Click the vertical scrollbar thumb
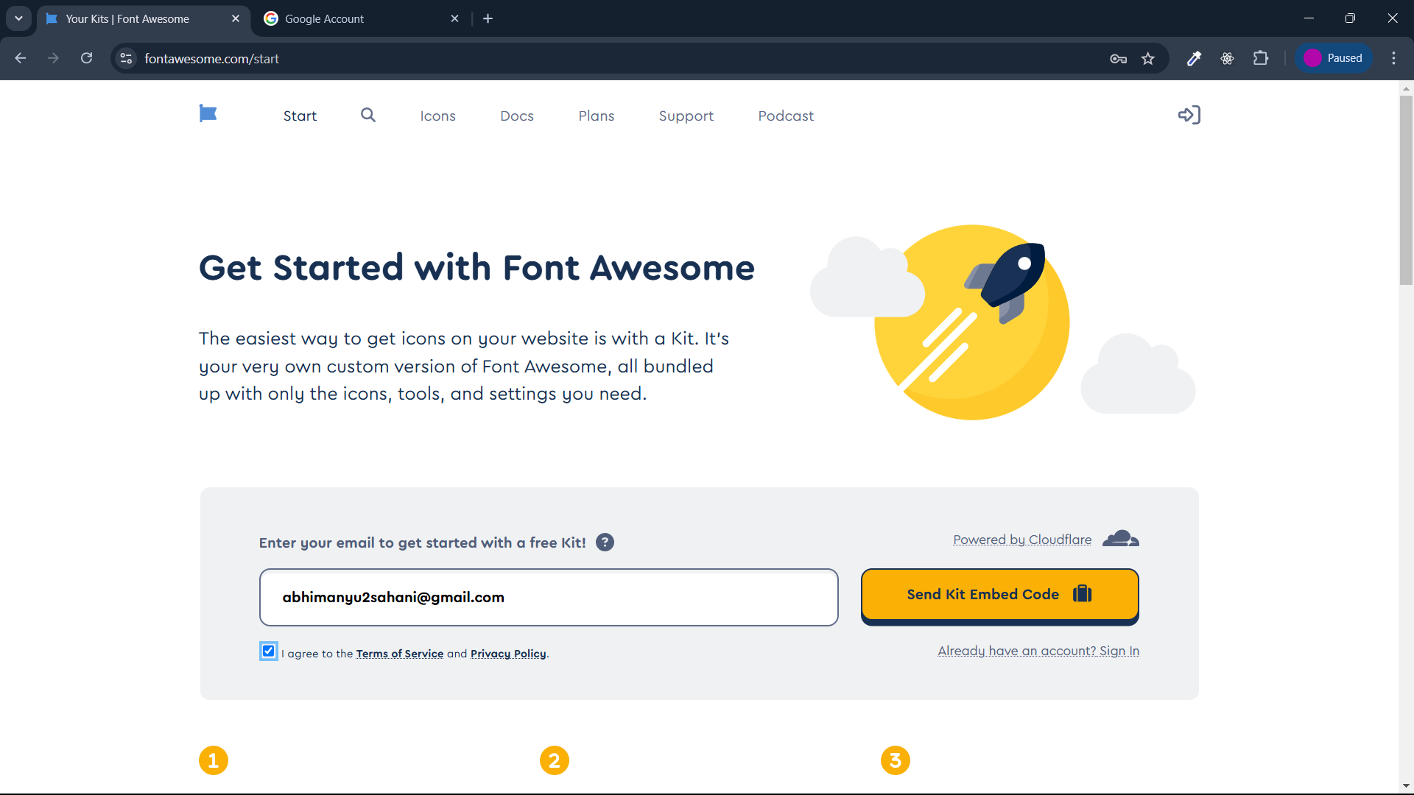The image size is (1414, 795). tap(1406, 190)
